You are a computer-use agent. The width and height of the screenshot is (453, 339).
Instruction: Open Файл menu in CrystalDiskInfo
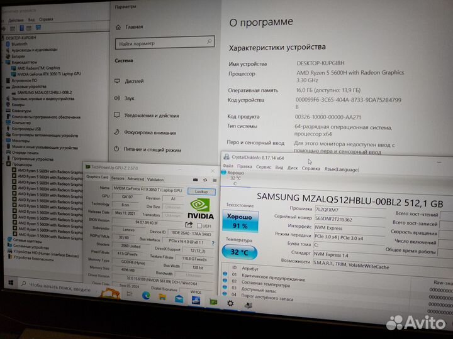click(228, 166)
